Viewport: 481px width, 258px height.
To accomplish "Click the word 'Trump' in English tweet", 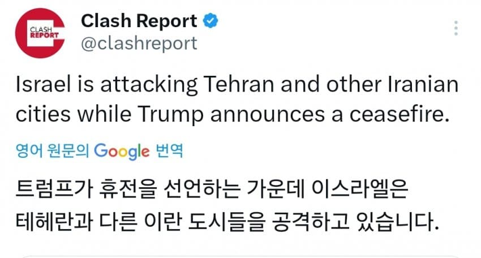I will coord(170,115).
